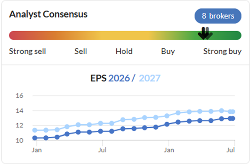Click the 16 value axis label

coord(20,96)
